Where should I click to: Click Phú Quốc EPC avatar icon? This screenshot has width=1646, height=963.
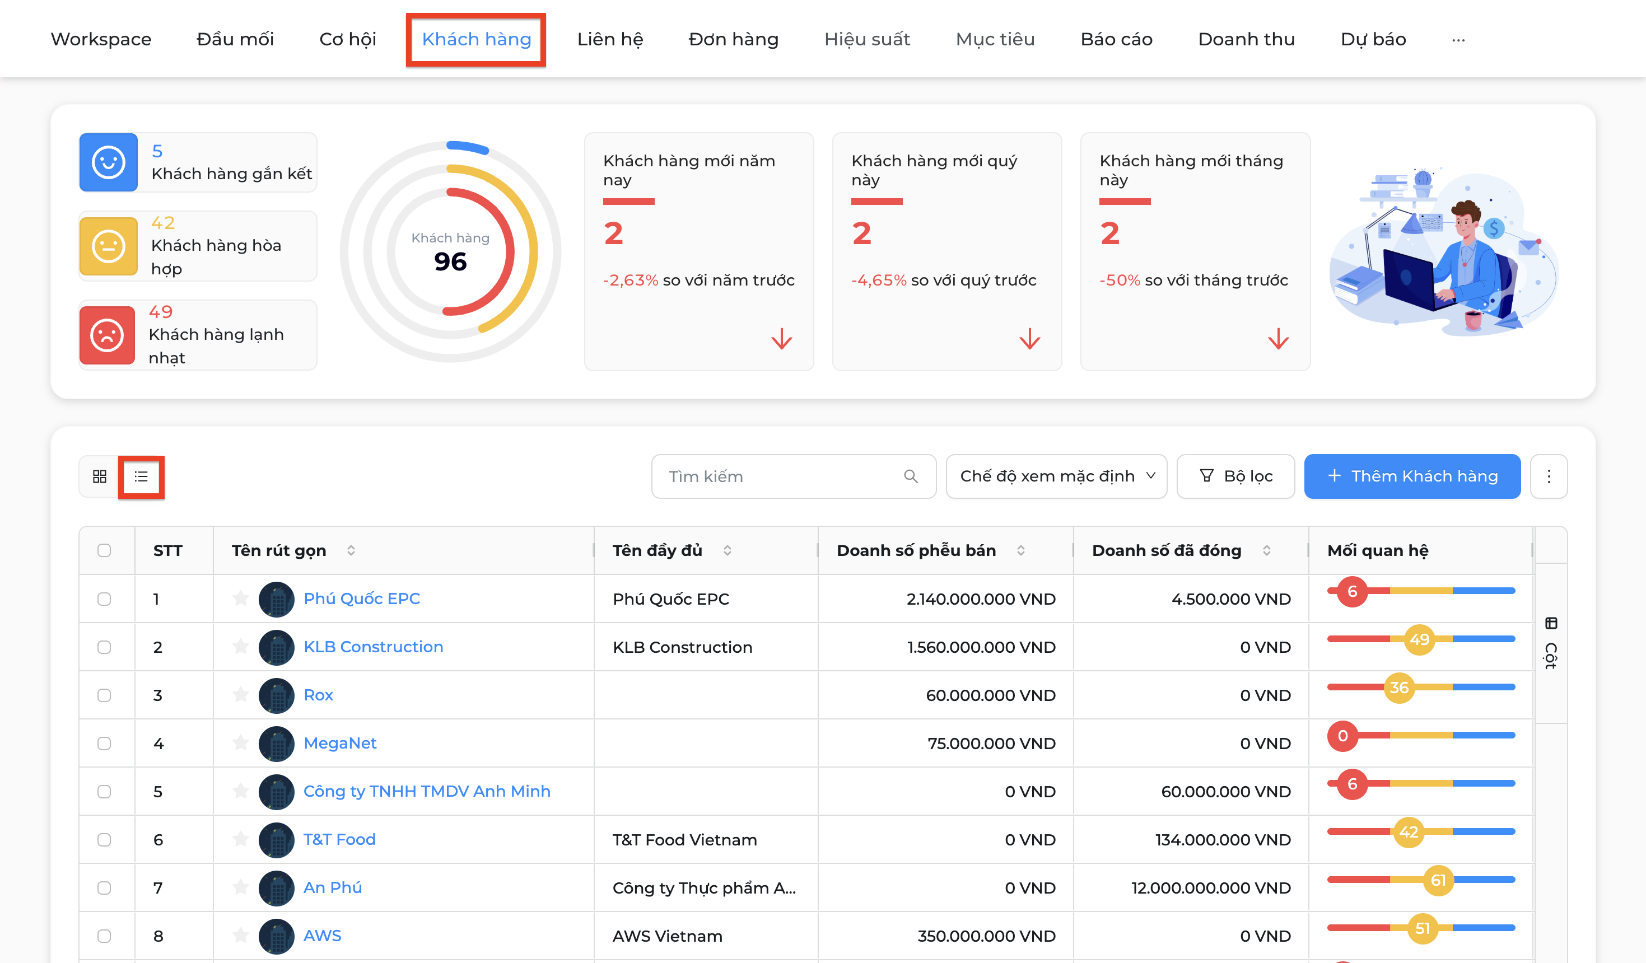276,599
